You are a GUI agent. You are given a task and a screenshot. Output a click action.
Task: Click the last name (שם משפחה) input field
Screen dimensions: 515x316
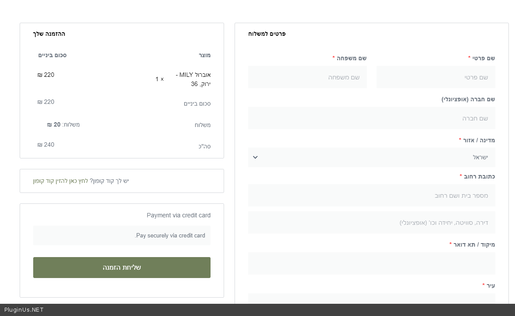[307, 77]
